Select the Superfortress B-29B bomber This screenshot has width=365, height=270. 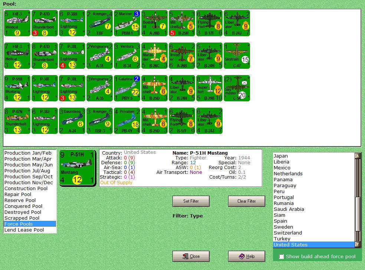210,88
